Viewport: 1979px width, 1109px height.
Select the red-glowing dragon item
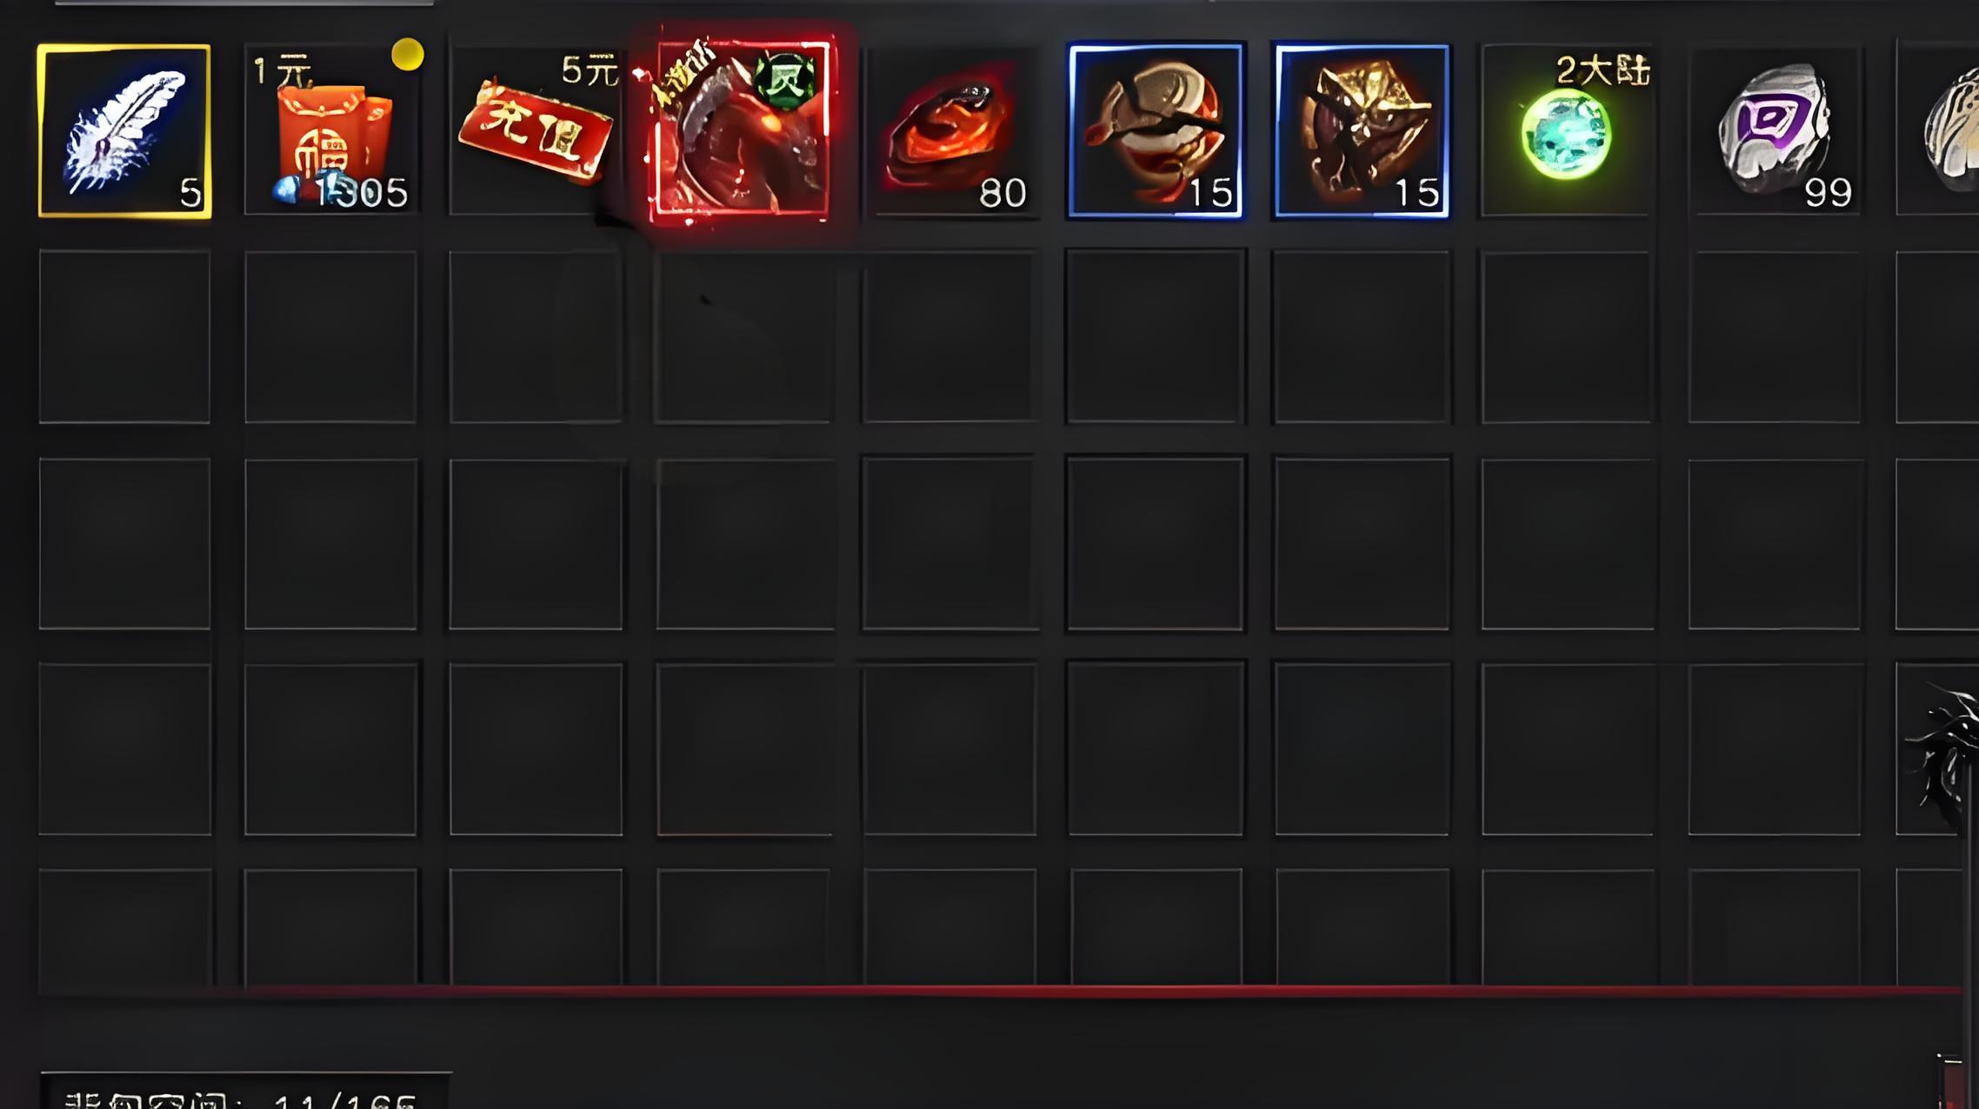point(742,128)
